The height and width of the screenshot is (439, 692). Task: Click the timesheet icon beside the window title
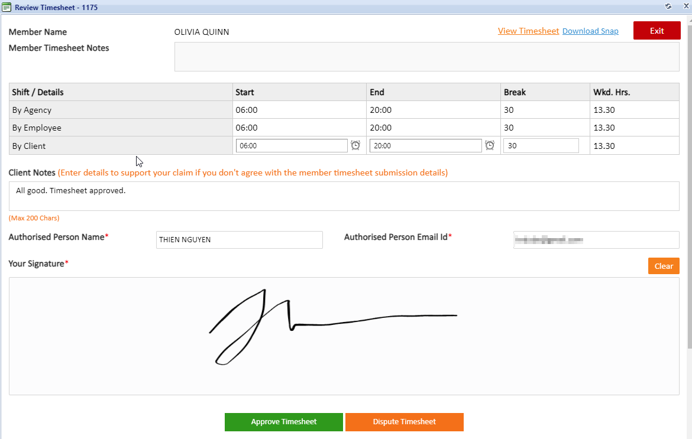(x=8, y=6)
